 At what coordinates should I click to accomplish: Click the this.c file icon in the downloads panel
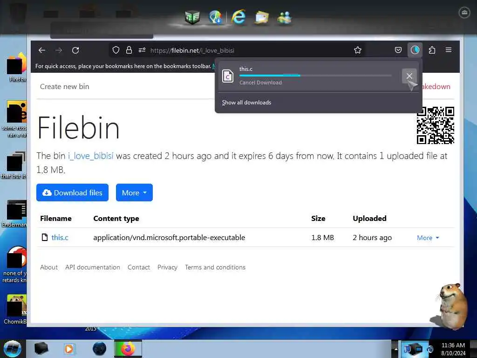click(x=228, y=76)
